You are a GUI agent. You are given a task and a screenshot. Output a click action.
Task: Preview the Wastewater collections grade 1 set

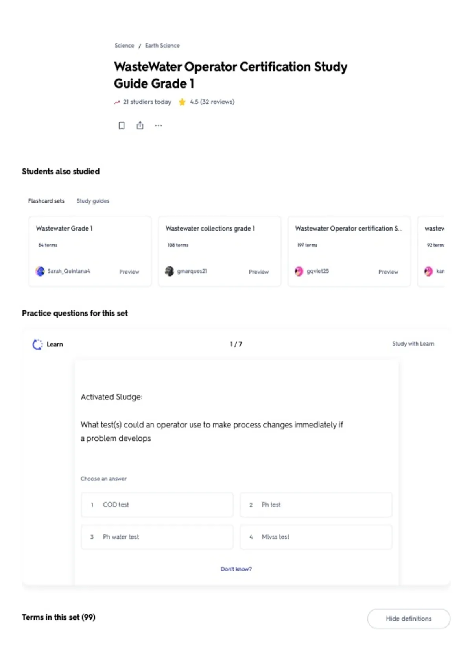(x=258, y=272)
